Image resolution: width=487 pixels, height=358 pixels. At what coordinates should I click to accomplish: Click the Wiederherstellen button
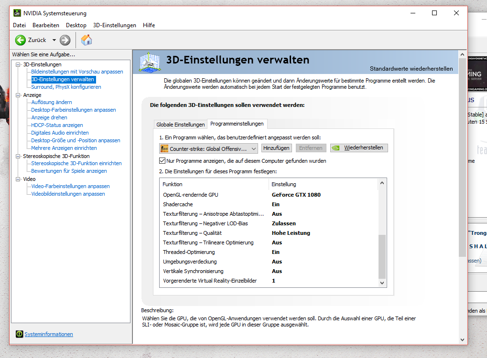tap(359, 148)
